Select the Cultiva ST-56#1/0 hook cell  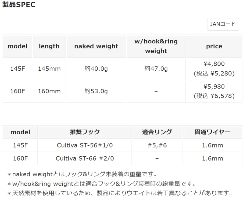tap(85, 145)
